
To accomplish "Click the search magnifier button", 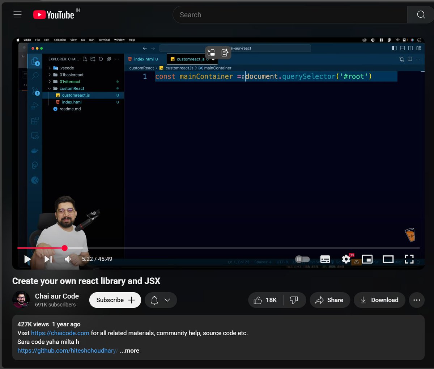I will [x=421, y=14].
